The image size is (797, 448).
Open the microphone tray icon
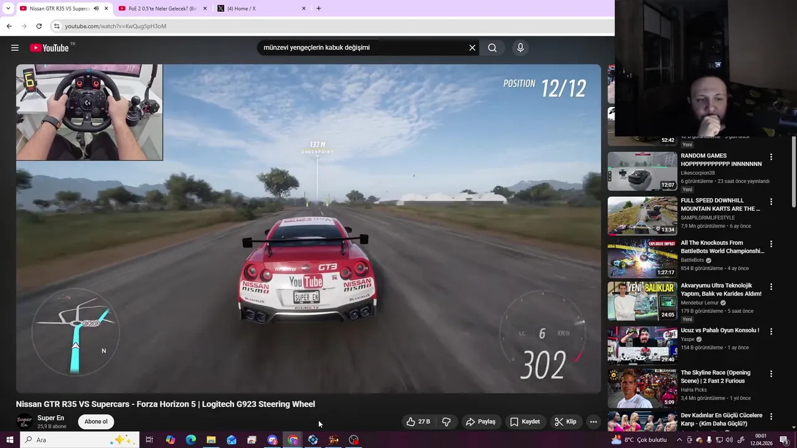point(709,440)
